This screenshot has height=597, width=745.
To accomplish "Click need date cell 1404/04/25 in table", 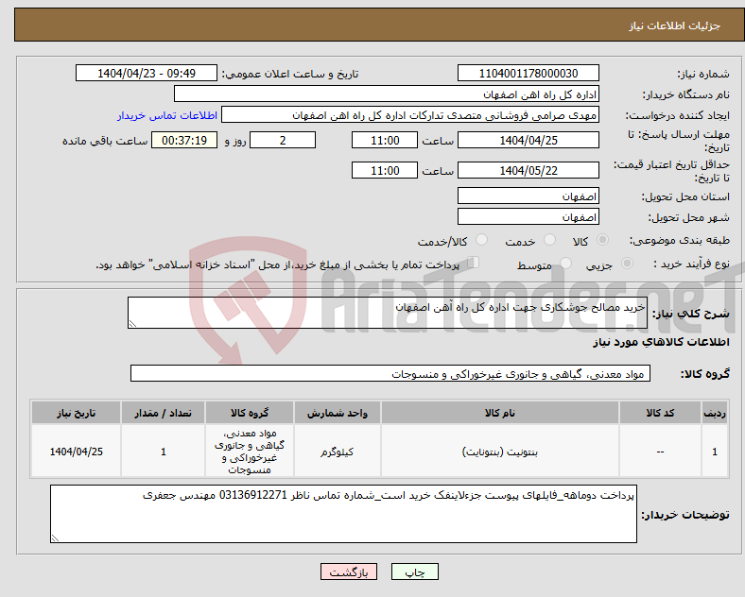I will pyautogui.click(x=76, y=452).
